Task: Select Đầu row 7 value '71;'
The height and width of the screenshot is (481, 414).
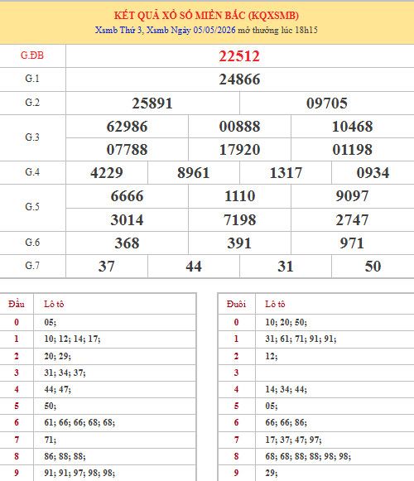Action: point(50,440)
